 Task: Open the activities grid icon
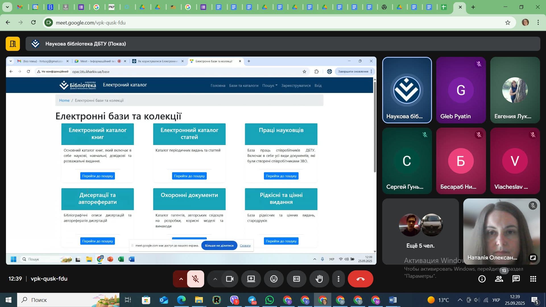533,279
